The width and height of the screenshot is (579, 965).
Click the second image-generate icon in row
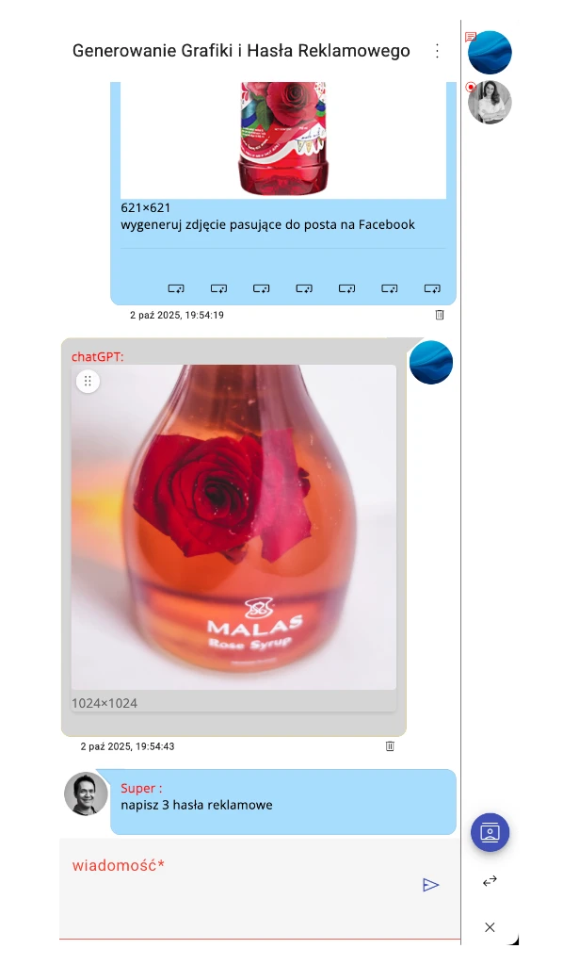pyautogui.click(x=218, y=288)
